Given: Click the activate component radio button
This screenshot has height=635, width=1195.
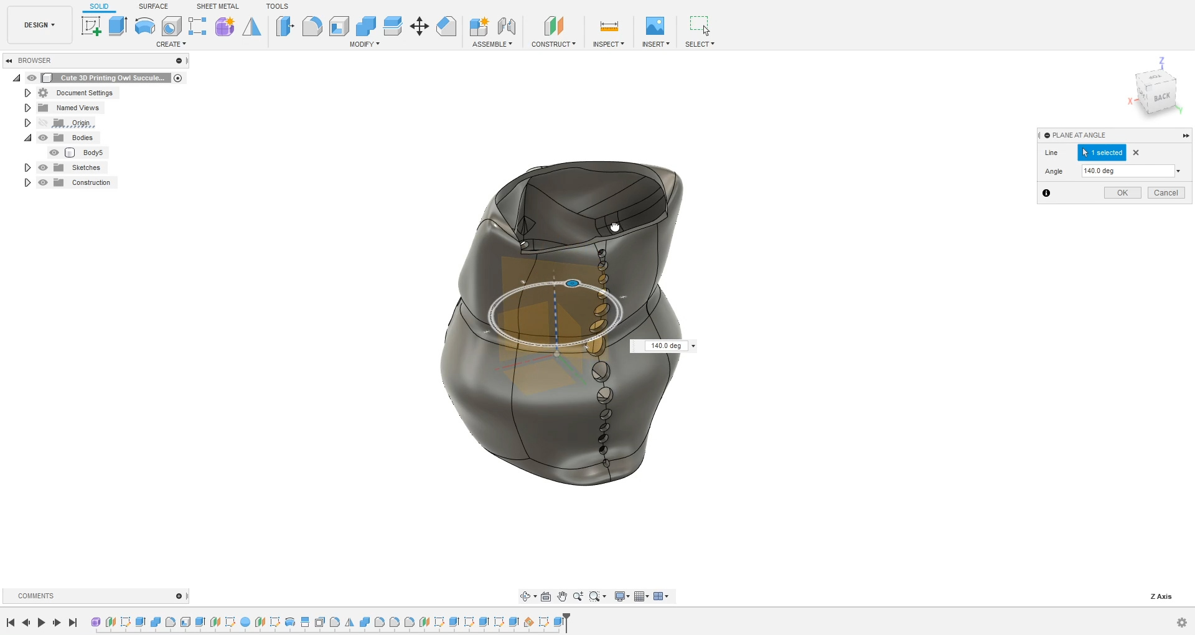Looking at the screenshot, I should tap(178, 78).
